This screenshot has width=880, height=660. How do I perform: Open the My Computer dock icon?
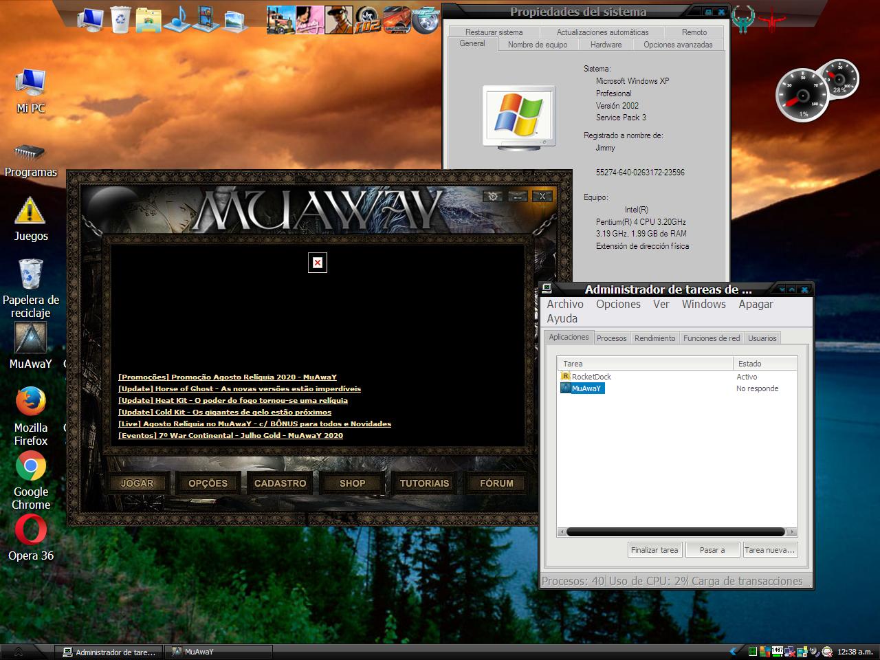[x=90, y=19]
